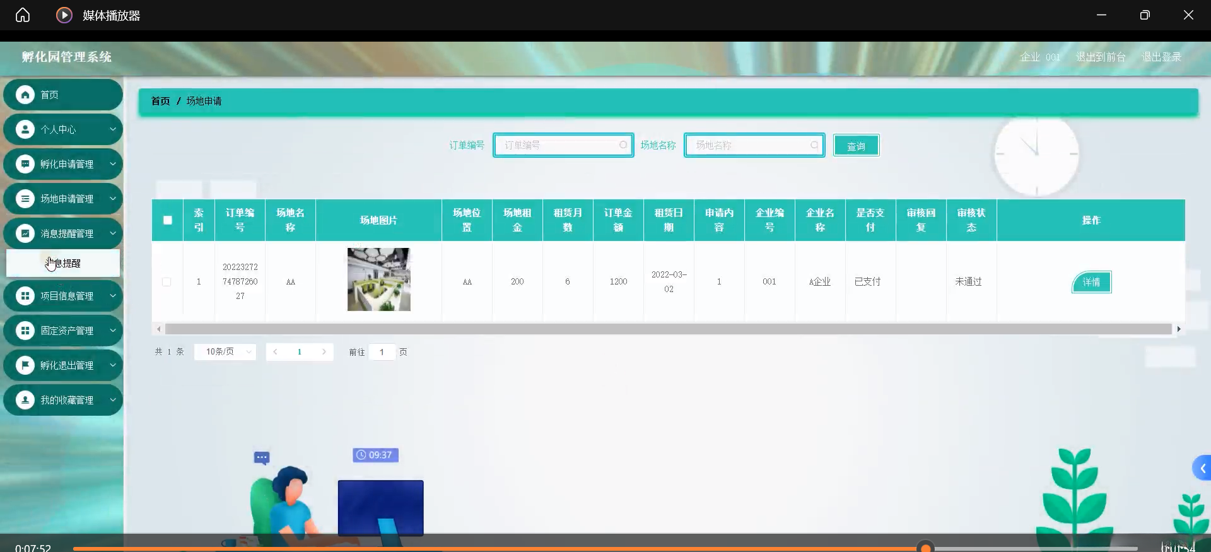Screen dimensions: 1211x552
Task: Select the 消息提醒 submenu item
Action: [x=63, y=263]
